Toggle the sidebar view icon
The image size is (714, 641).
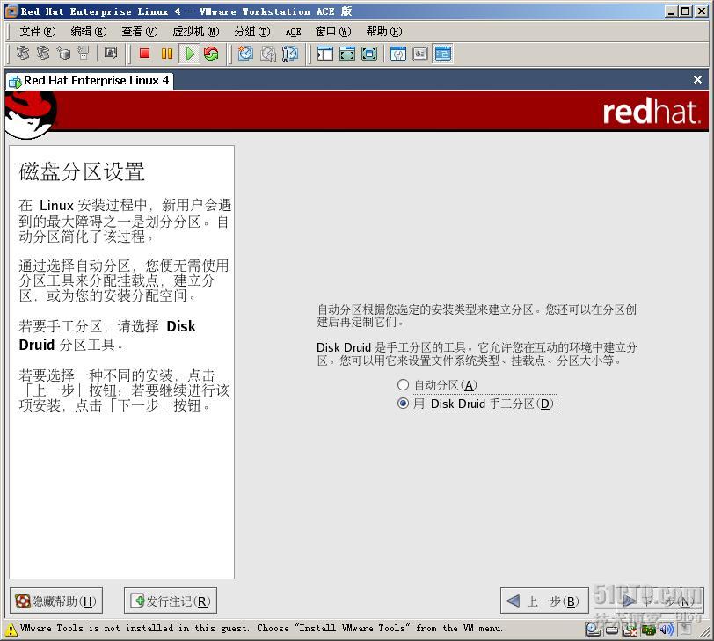click(324, 54)
